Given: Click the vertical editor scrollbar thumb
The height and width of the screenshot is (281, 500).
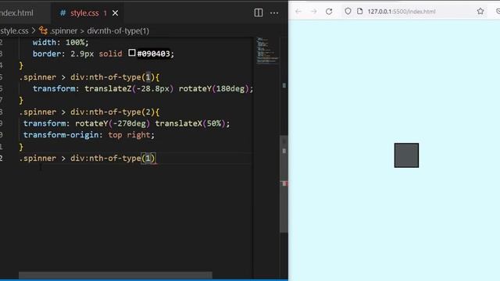Looking at the screenshot, I should click(284, 184).
